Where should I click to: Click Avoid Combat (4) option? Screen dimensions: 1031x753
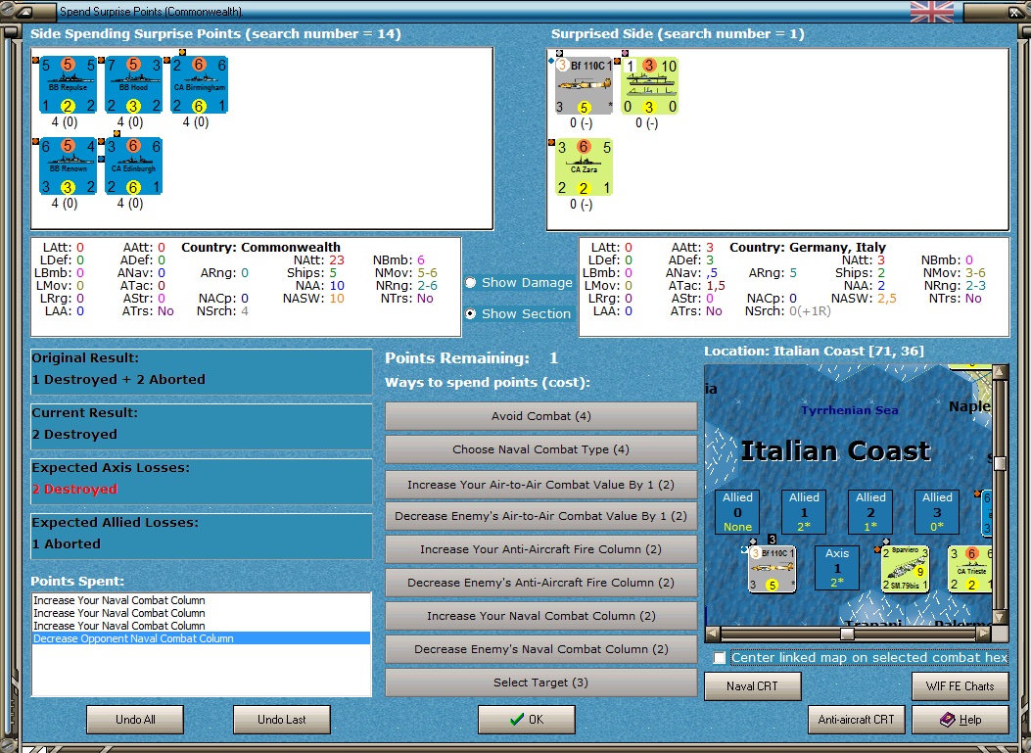541,416
